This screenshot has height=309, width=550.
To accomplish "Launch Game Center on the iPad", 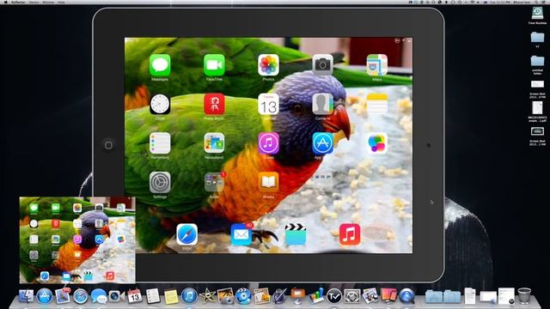I will click(377, 143).
